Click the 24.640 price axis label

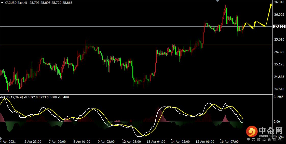coord(279,89)
